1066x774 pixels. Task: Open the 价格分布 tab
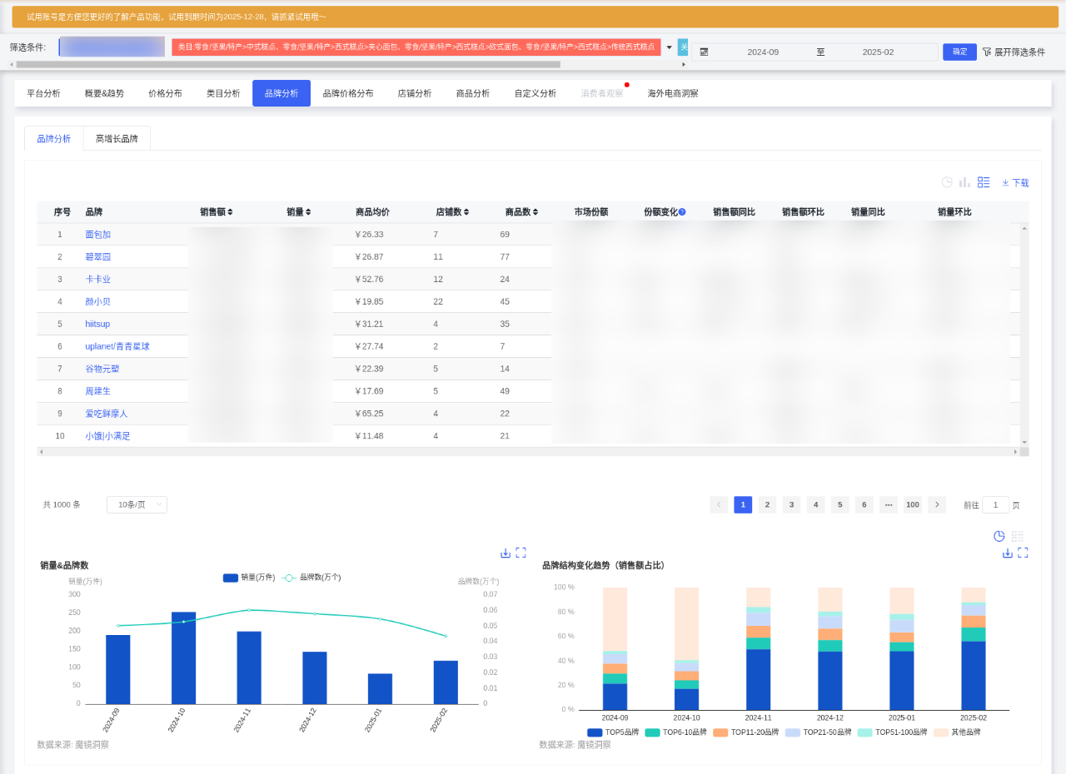(165, 93)
